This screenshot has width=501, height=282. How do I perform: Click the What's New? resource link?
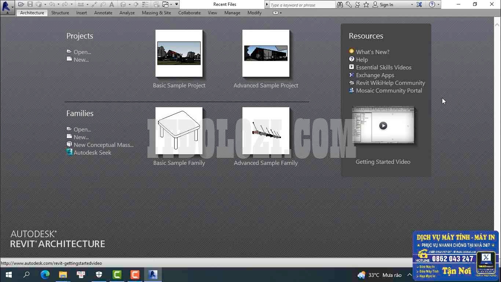point(373,52)
